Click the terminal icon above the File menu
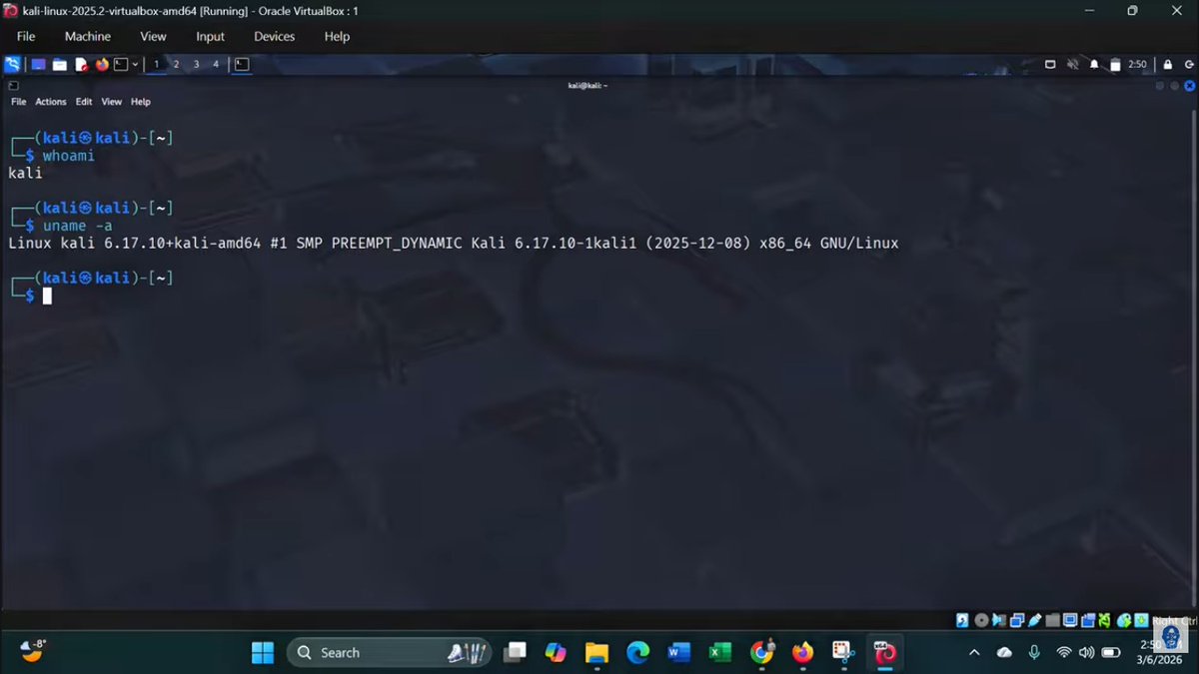 tap(13, 86)
